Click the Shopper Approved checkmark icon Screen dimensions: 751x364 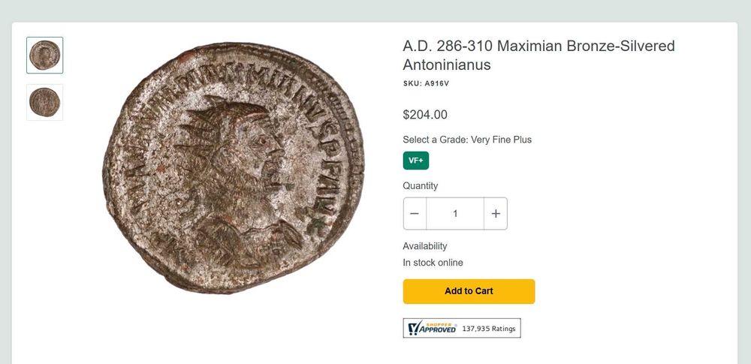(x=412, y=329)
